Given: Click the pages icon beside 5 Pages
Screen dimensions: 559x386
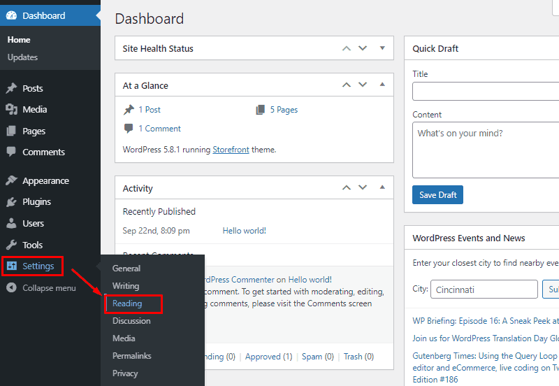Looking at the screenshot, I should pos(261,110).
